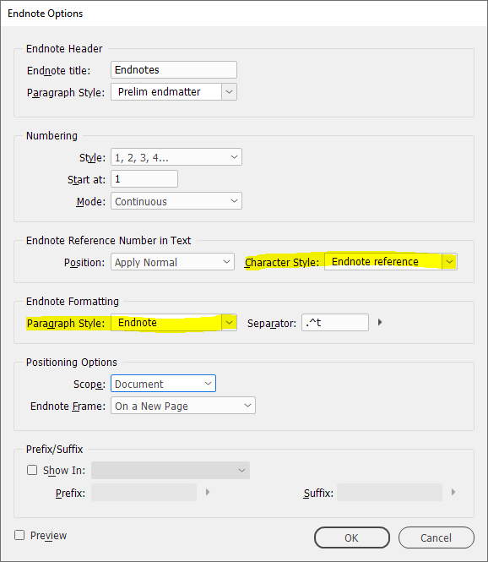Open the Endnote Header Paragraph Style dropdown
Viewport: 488px width, 562px height.
coord(174,92)
